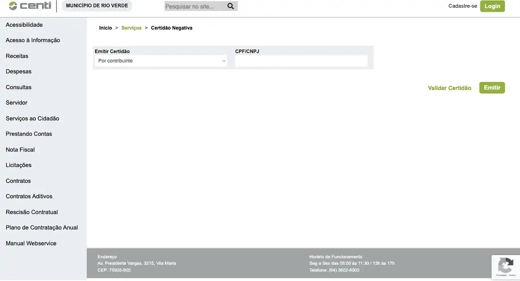
Task: Click the Validar Certidão link
Action: coord(449,88)
